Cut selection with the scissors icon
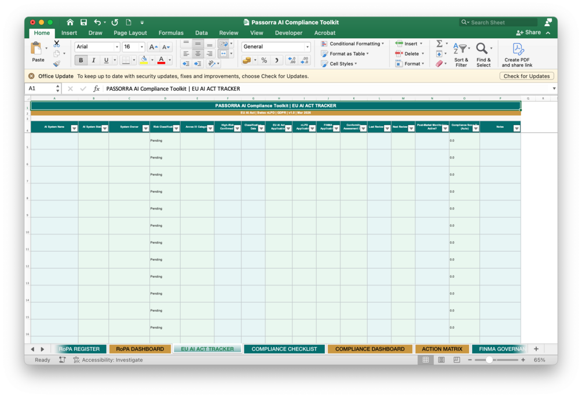The height and width of the screenshot is (397, 582). pos(57,43)
